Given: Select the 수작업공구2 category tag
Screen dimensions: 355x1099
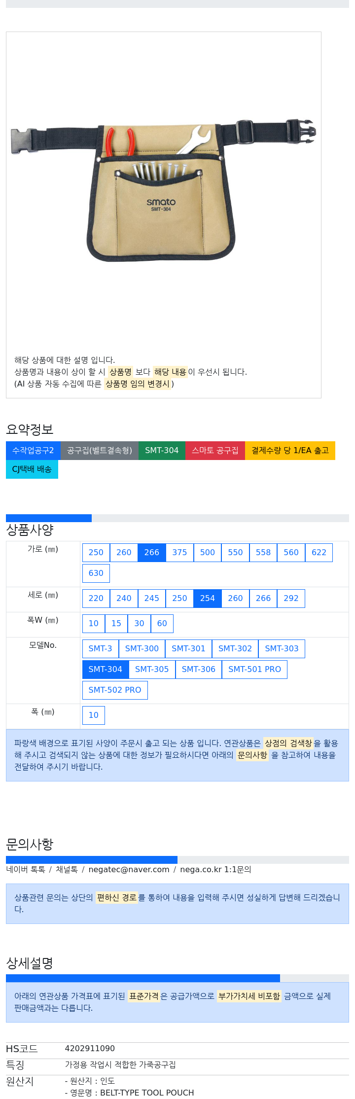Looking at the screenshot, I should tap(33, 451).
